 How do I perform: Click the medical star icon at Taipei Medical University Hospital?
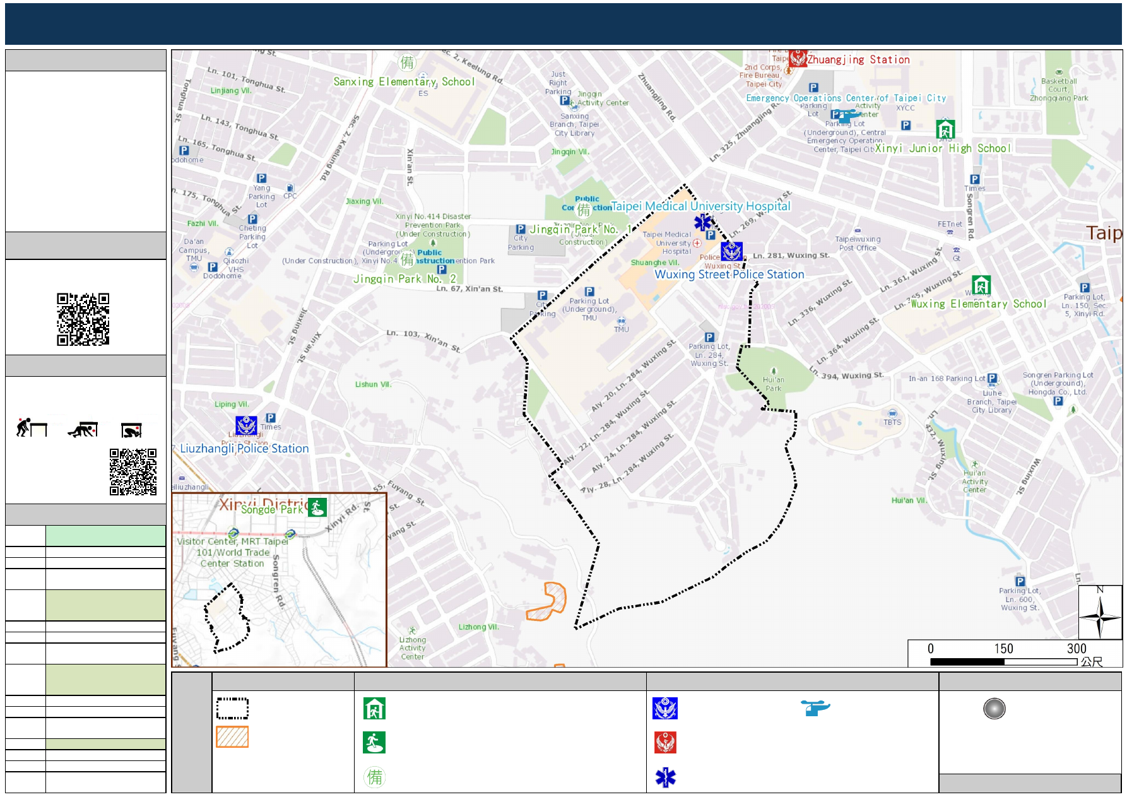(702, 222)
